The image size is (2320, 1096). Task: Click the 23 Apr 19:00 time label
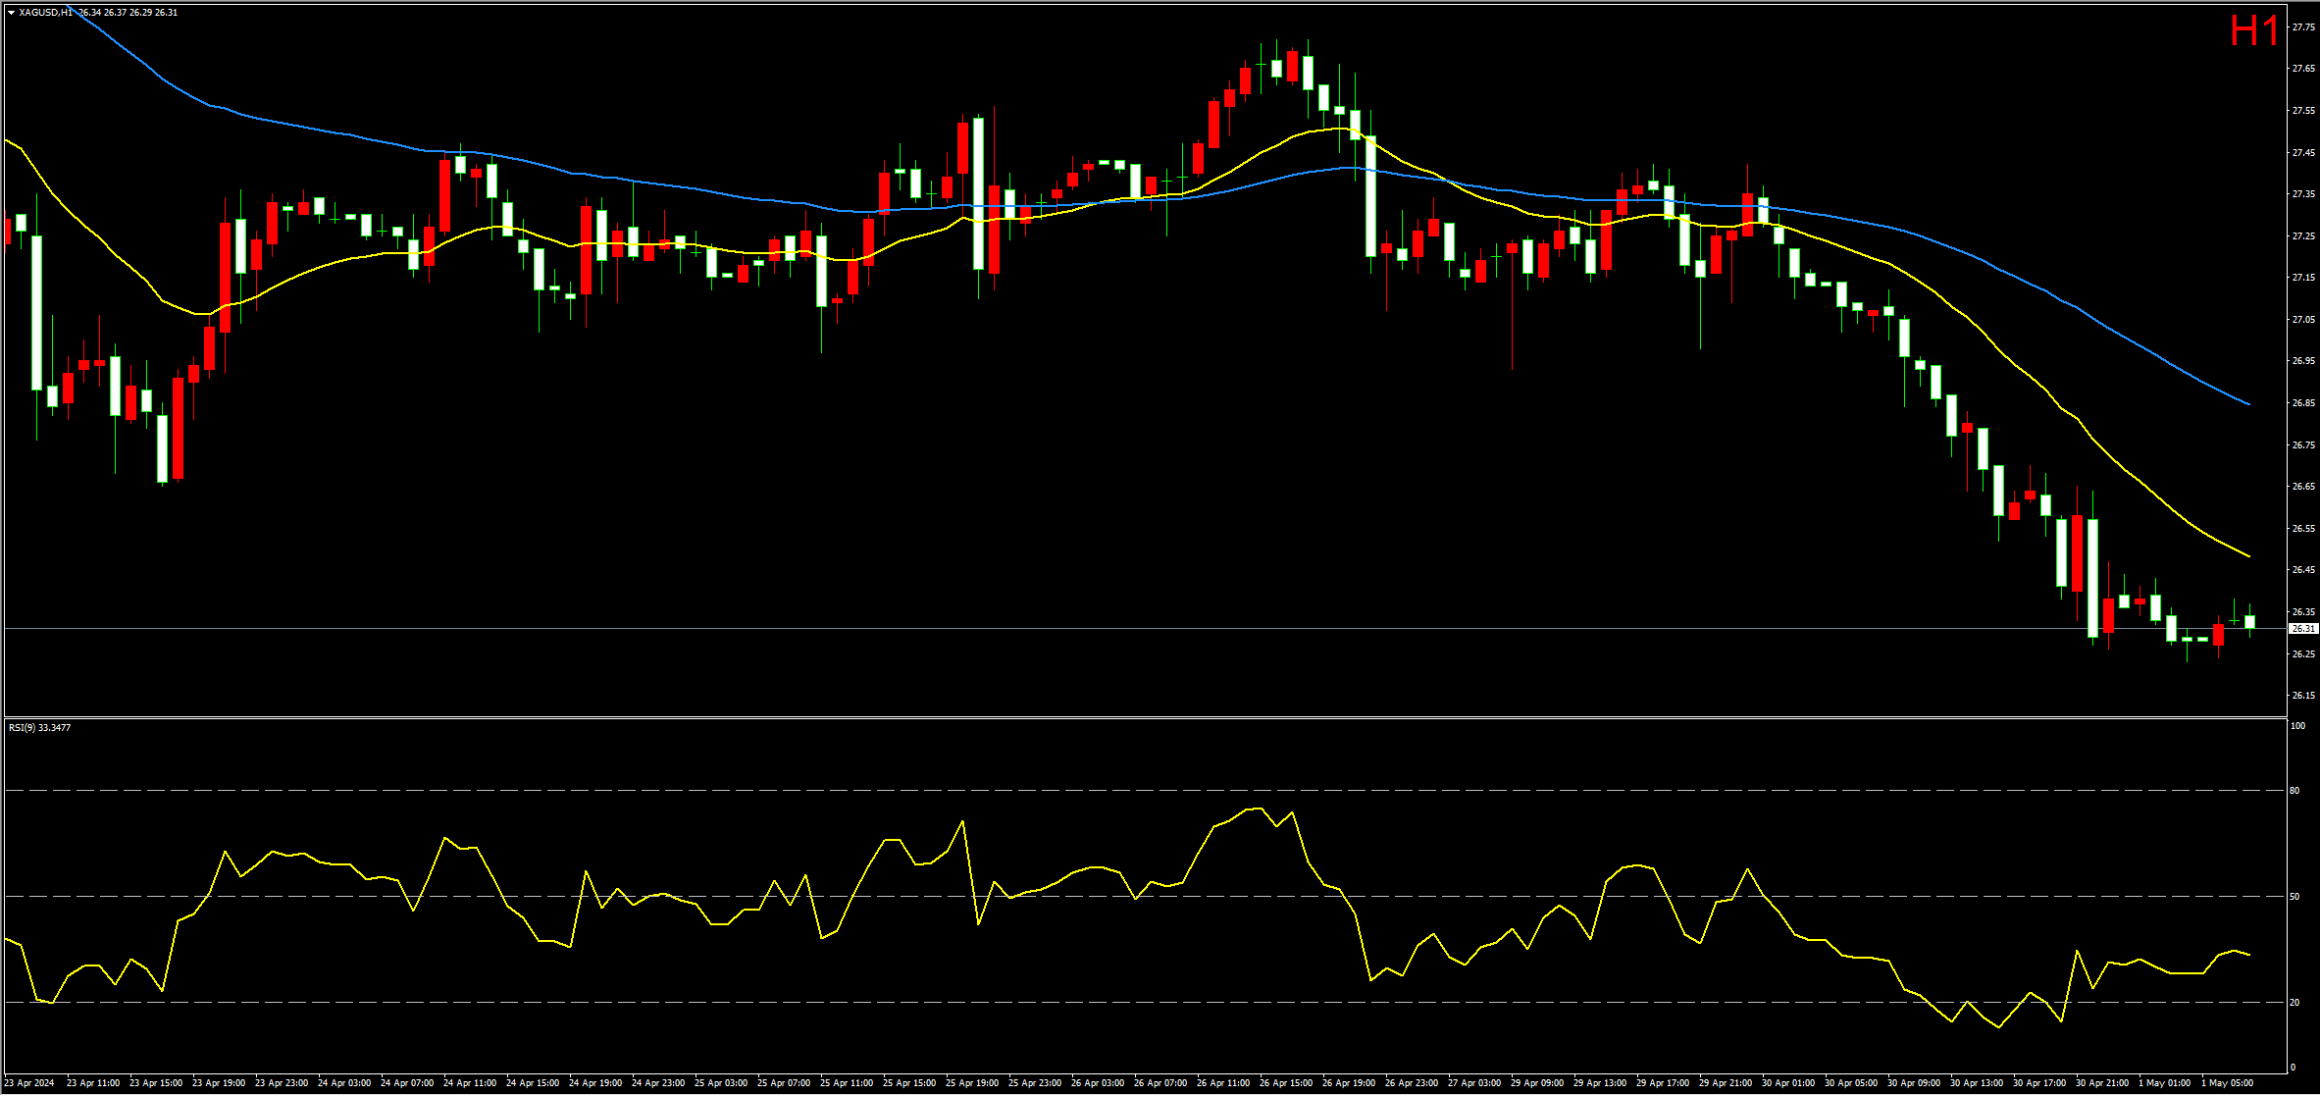[219, 1083]
